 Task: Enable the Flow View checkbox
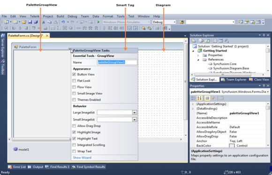[74, 87]
